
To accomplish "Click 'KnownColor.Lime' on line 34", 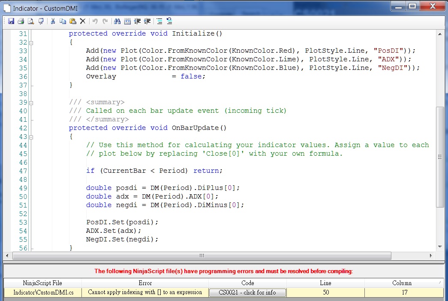I will coord(264,59).
